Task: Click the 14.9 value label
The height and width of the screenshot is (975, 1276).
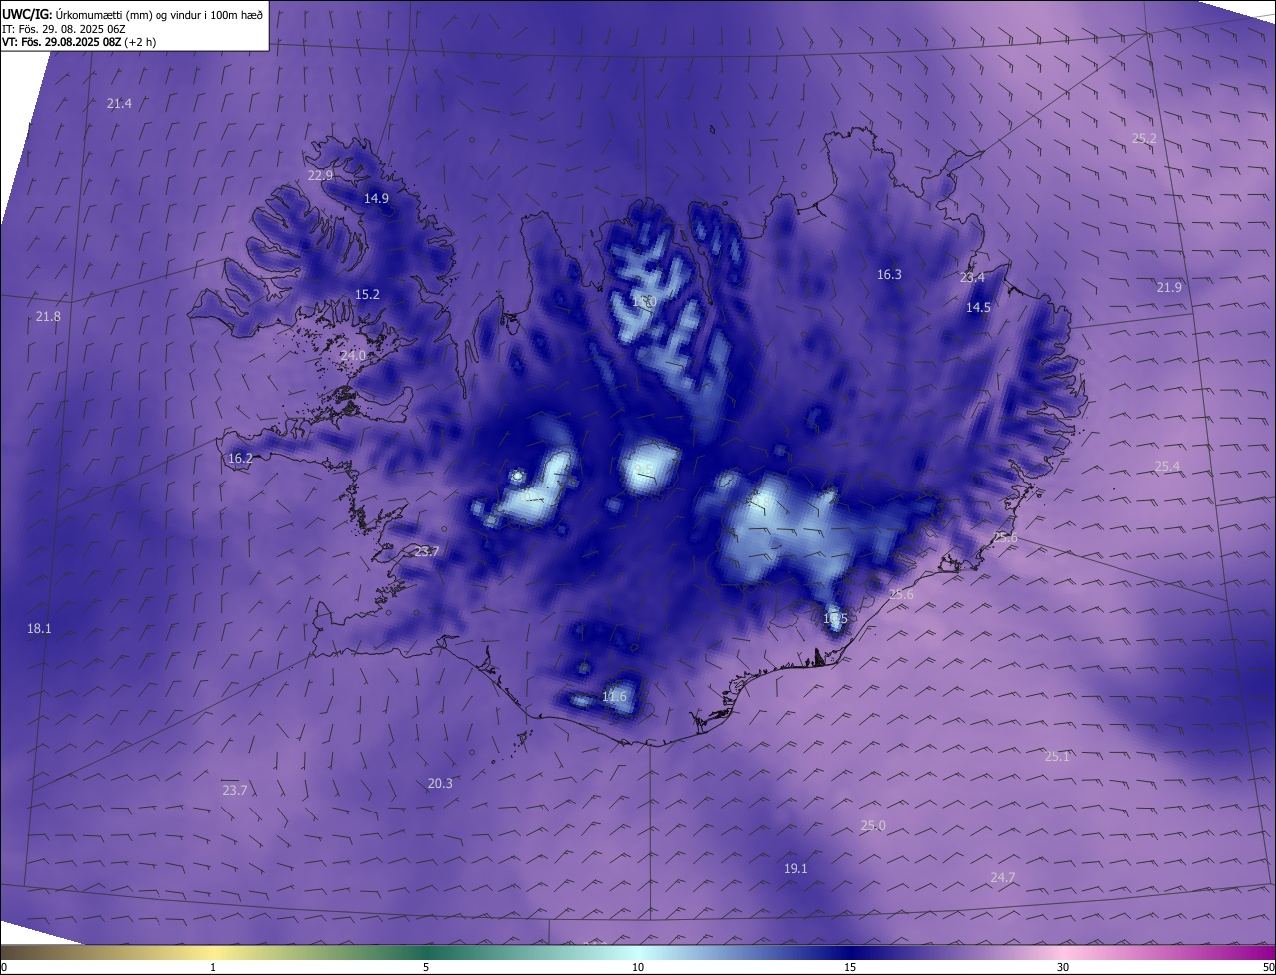Action: click(376, 198)
